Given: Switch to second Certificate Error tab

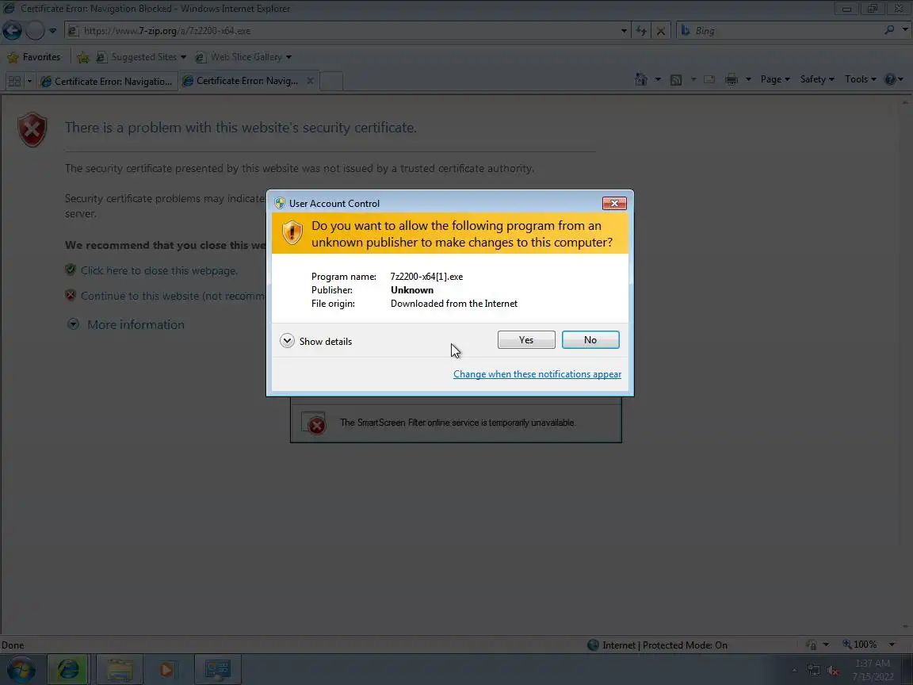Looking at the screenshot, I should tap(247, 81).
